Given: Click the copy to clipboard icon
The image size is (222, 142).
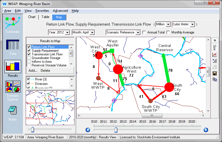Looking at the screenshot, I should click(215, 80).
